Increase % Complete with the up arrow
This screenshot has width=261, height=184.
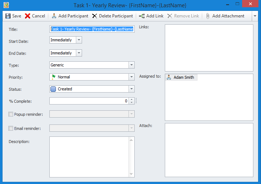(x=131, y=99)
